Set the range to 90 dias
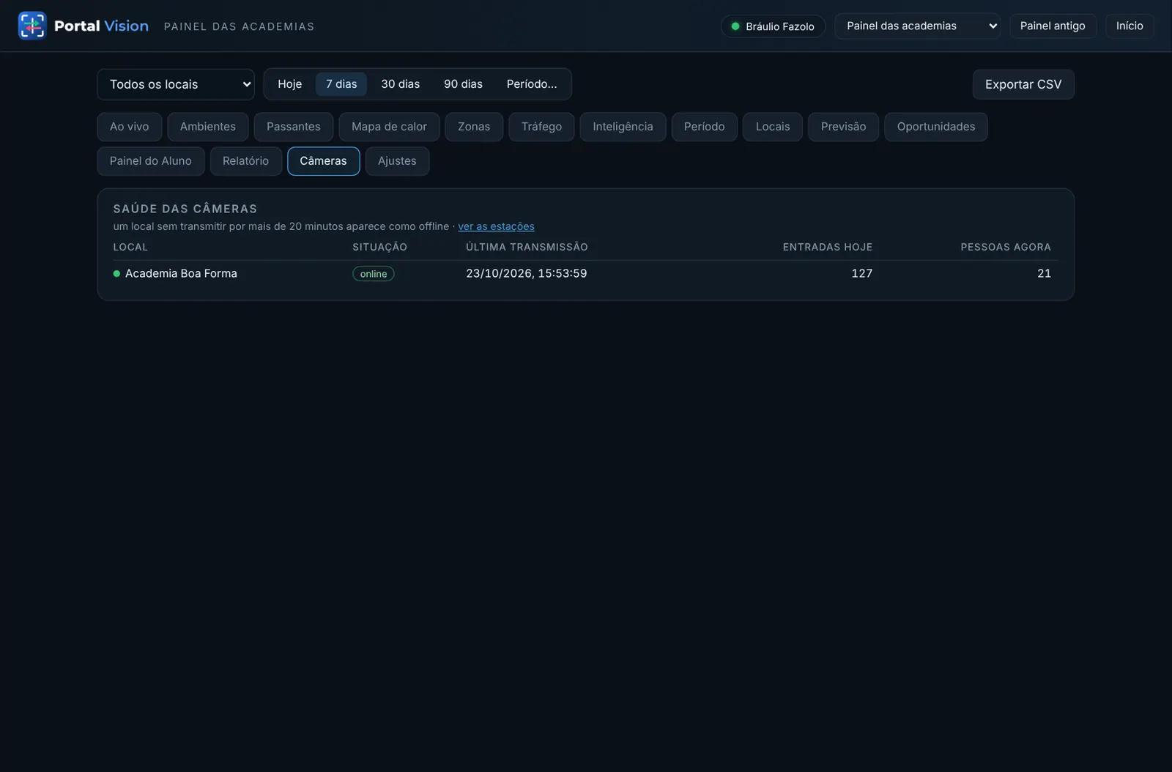The image size is (1172, 772). point(463,84)
